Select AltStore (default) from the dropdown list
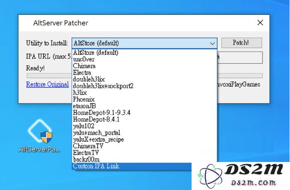 (x=144, y=52)
